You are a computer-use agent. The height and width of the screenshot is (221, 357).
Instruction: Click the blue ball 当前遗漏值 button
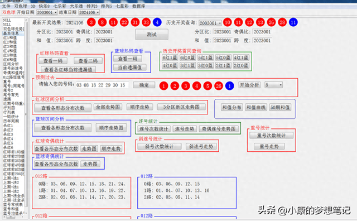pos(130,68)
